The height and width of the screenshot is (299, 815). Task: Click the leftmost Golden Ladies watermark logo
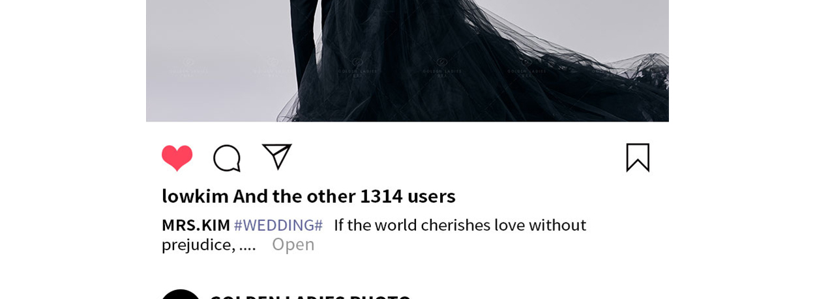(189, 68)
